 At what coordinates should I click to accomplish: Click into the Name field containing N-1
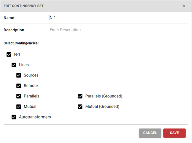118,18
